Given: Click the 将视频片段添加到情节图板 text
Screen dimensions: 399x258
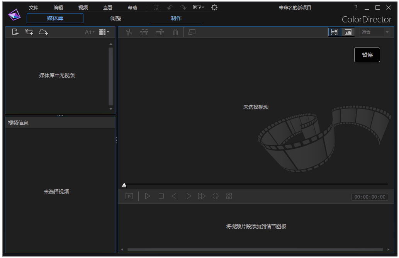Looking at the screenshot, I should (256, 226).
